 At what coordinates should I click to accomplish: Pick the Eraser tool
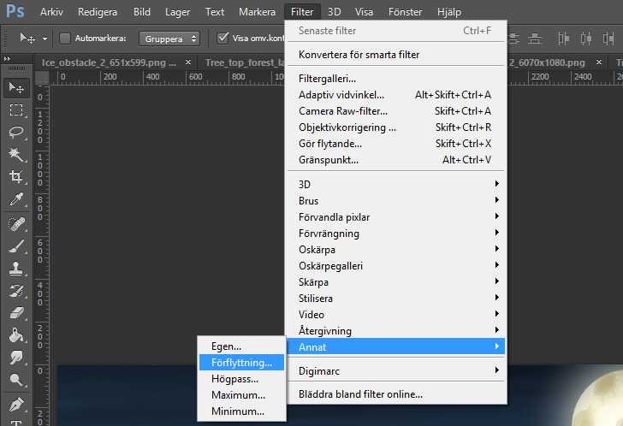(x=16, y=313)
